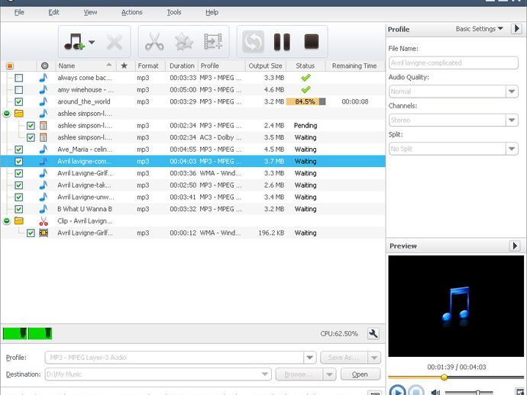Adjust the preview volume slider
The height and width of the screenshot is (395, 527).
pyautogui.click(x=477, y=392)
